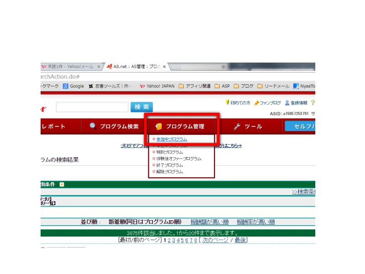Open a new browser tab
Image resolution: width=365 pixels, height=274 pixels.
(176, 67)
